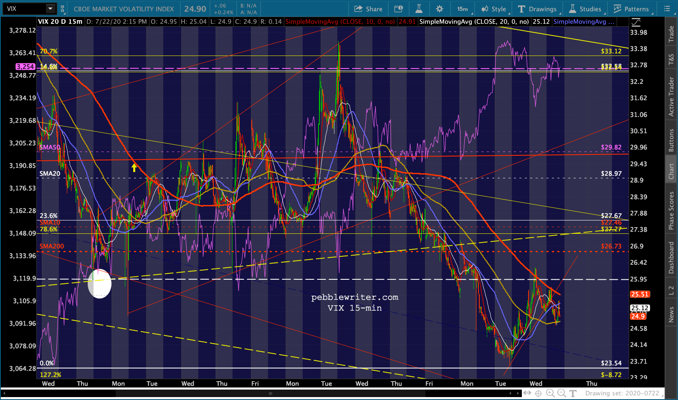
Task: Open the Share menu
Action: click(368, 9)
